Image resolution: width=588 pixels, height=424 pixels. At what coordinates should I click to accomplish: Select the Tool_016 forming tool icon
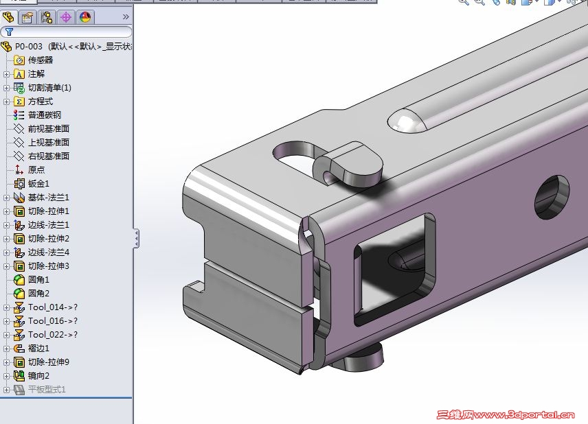click(19, 321)
